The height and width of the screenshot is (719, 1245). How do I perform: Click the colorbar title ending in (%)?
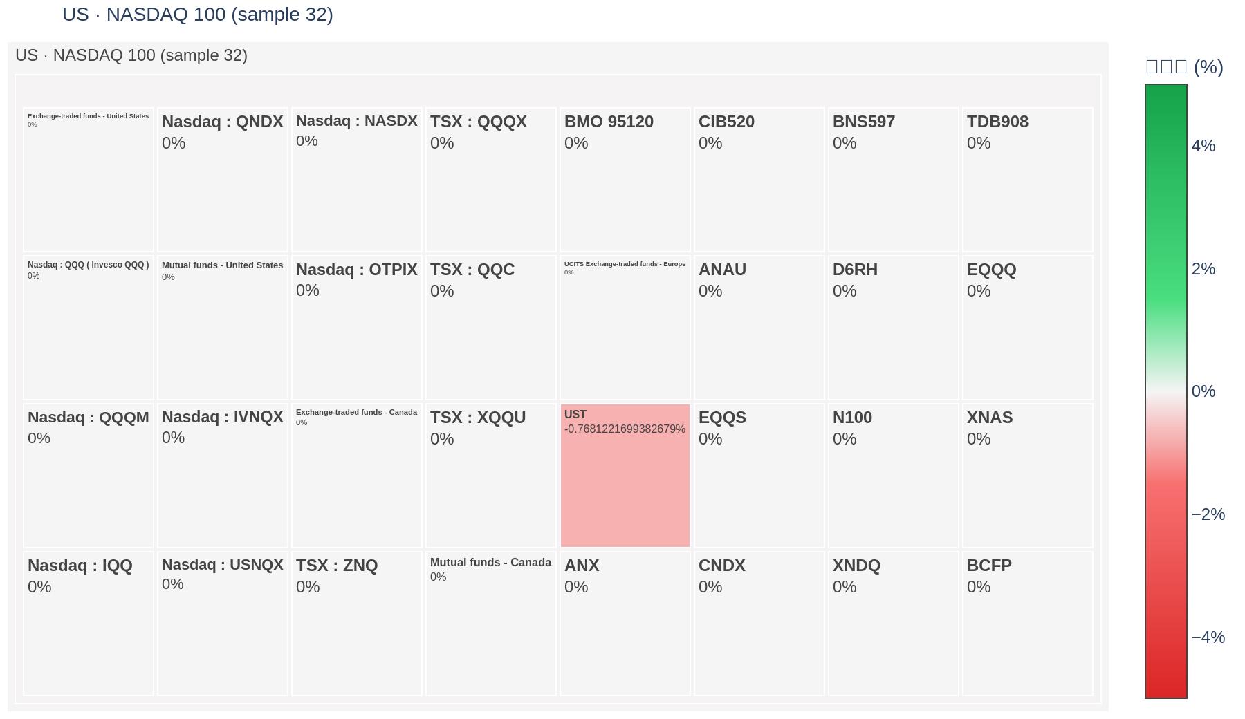(1185, 67)
